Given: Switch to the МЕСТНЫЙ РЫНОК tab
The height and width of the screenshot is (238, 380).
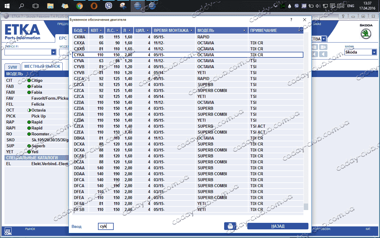Looking at the screenshot, I should tap(42, 67).
